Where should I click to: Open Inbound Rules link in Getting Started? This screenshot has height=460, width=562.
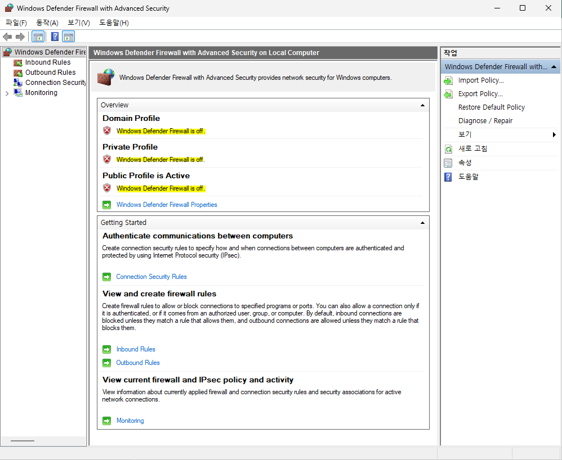pyautogui.click(x=136, y=349)
